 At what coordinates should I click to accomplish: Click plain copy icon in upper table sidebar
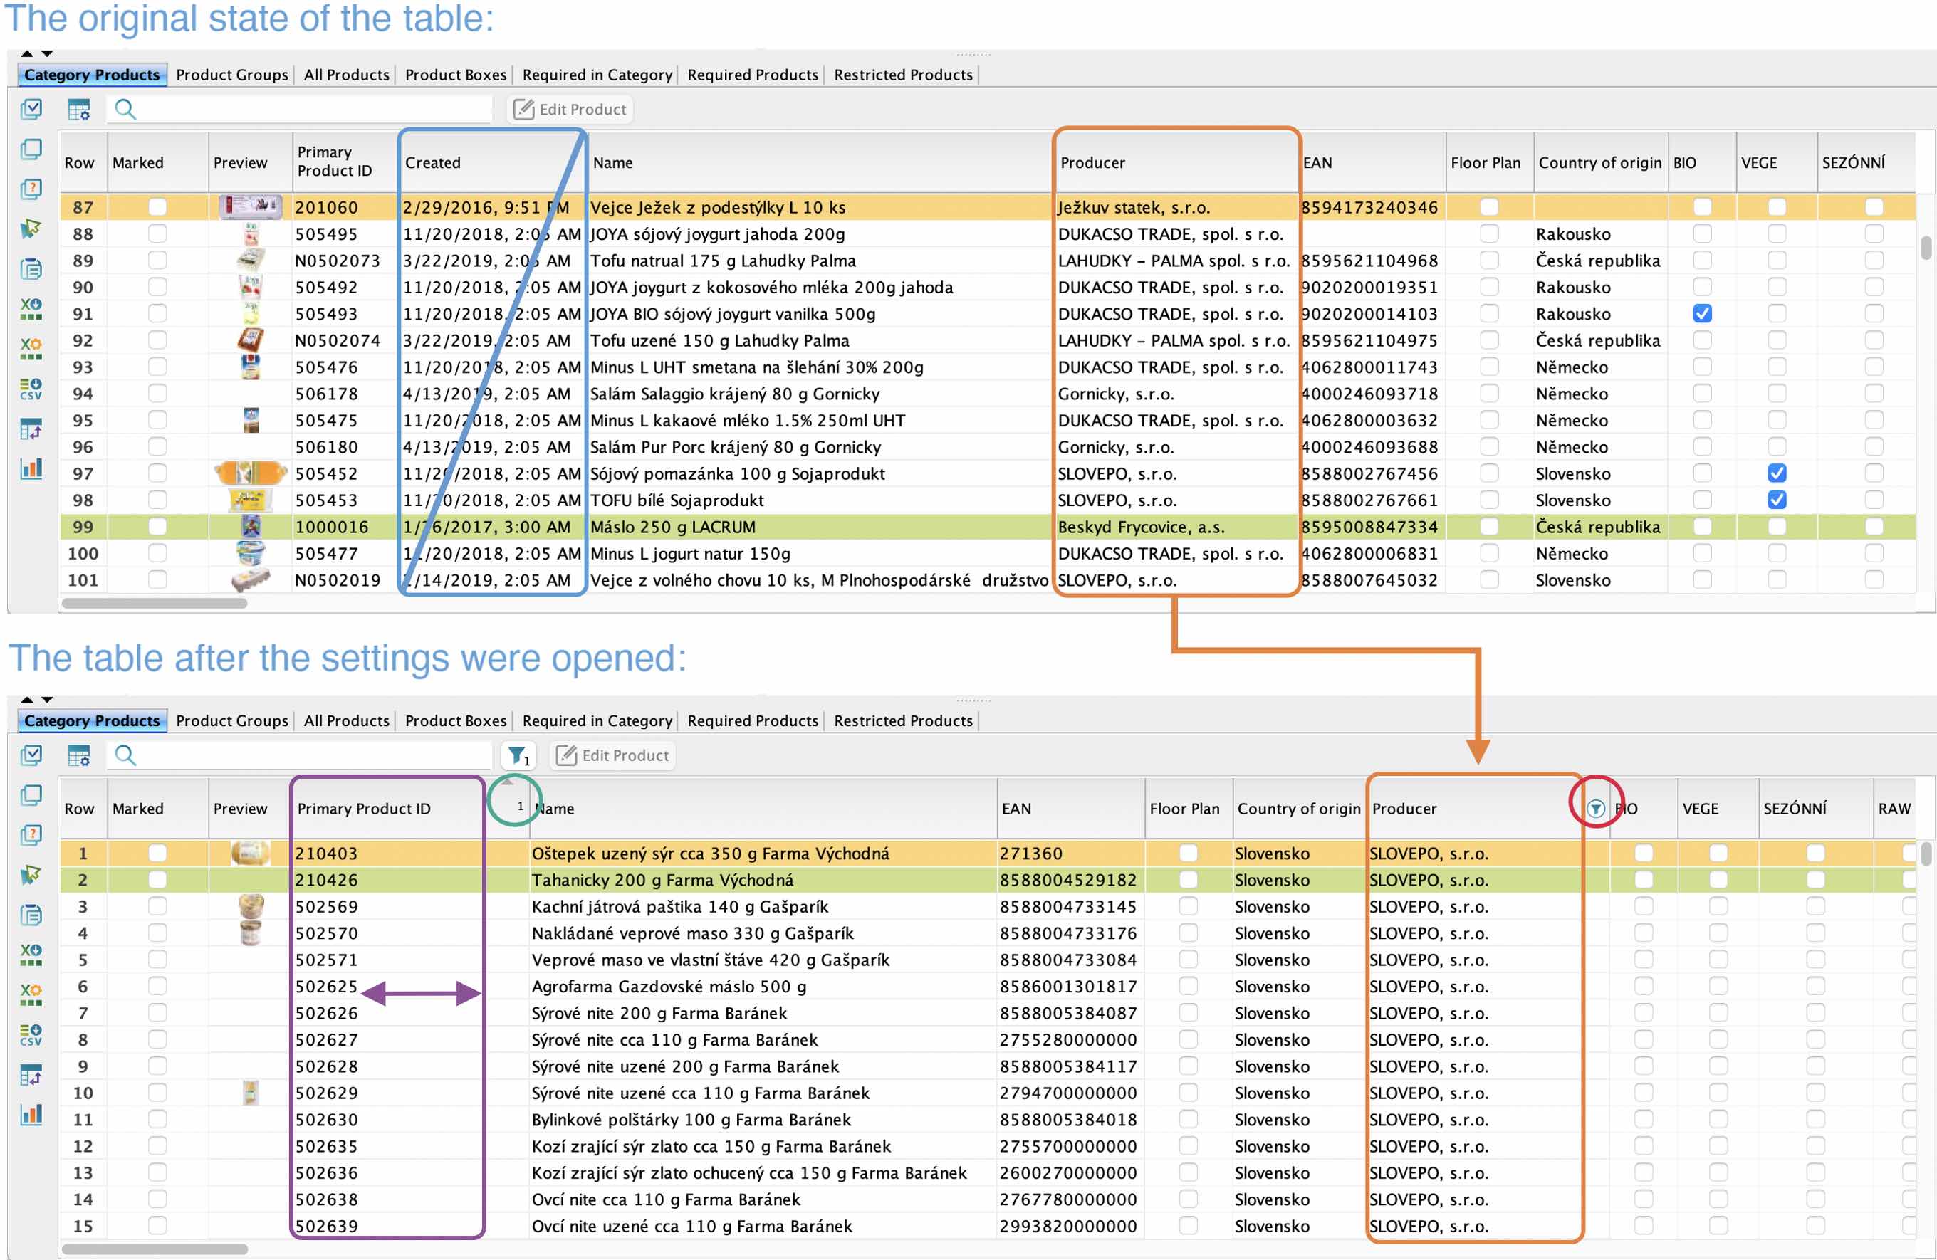pos(31,149)
